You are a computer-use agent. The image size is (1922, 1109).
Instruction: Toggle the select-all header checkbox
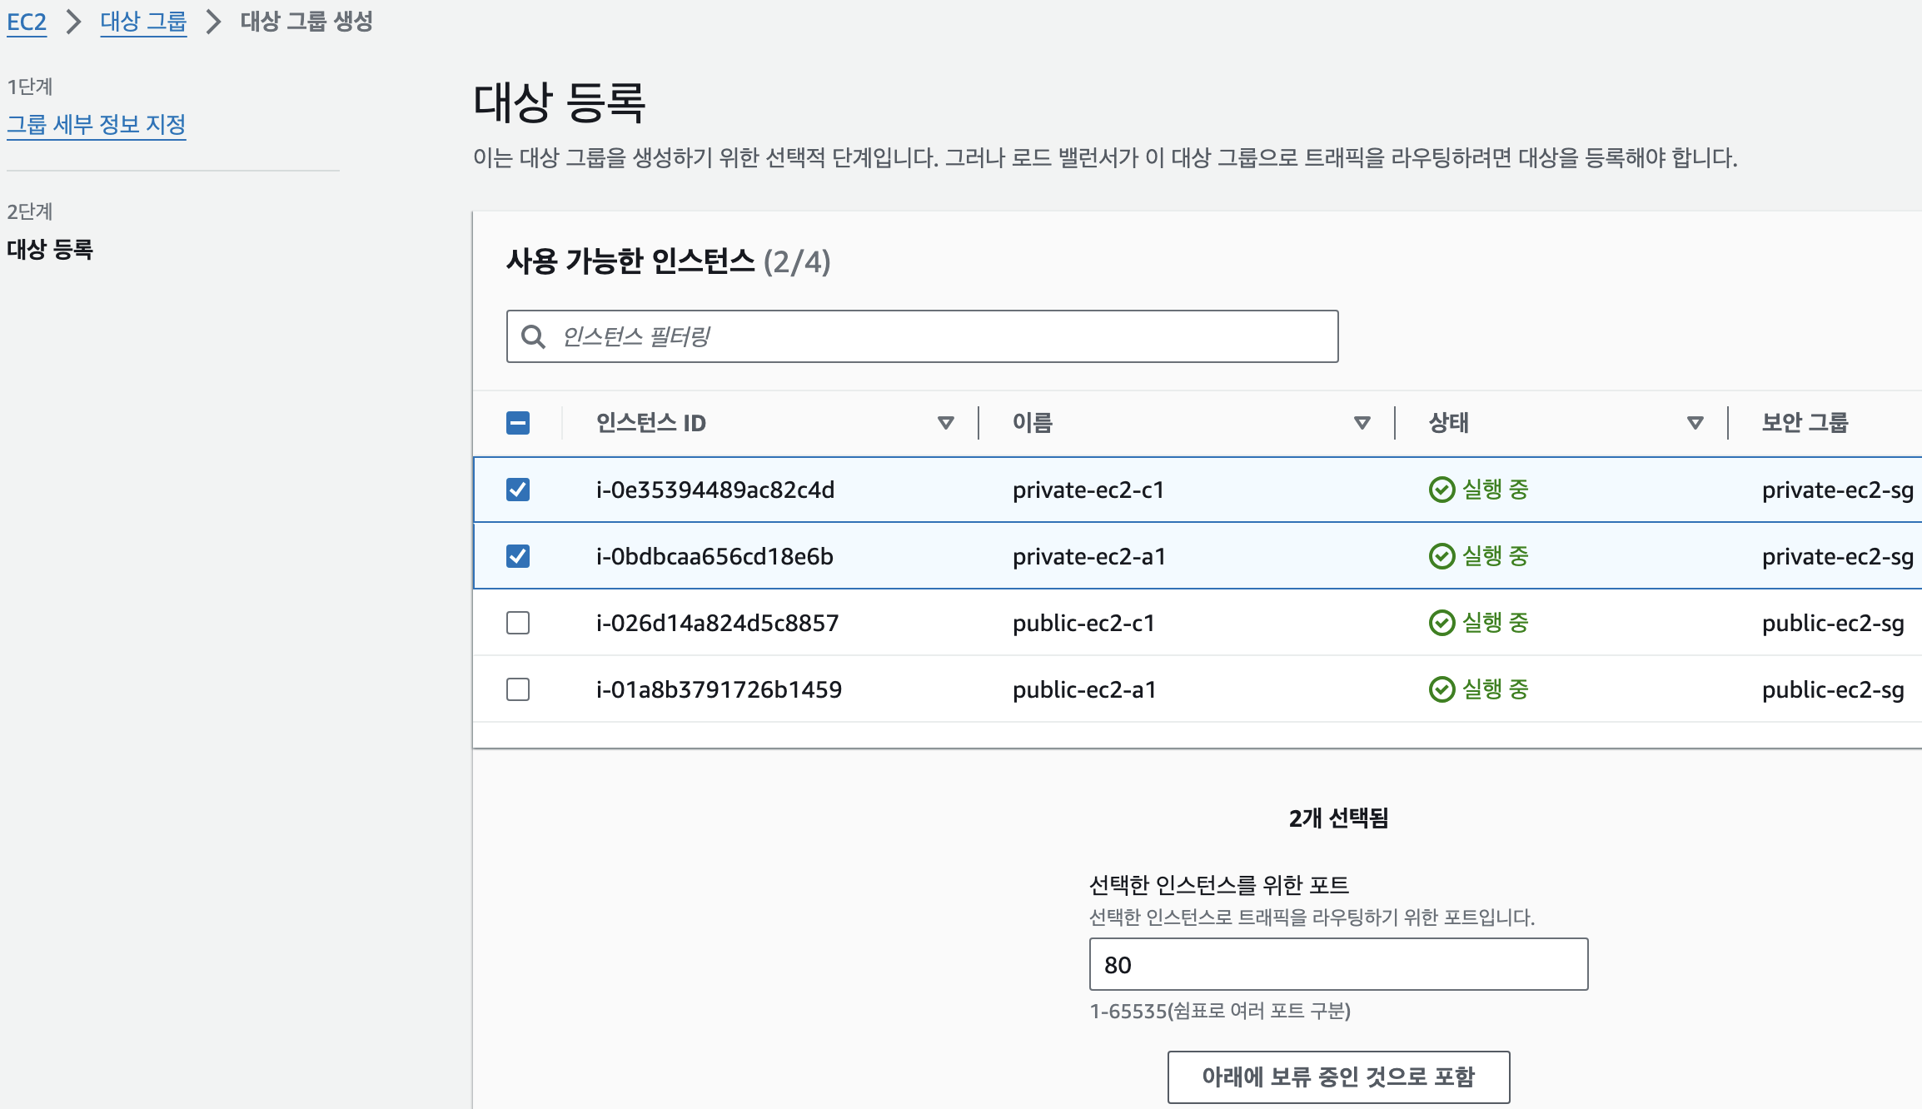pos(518,423)
